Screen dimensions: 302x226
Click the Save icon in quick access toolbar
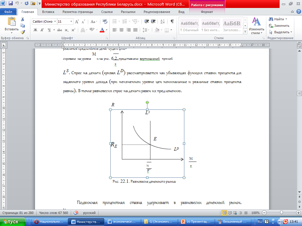pos(11,4)
